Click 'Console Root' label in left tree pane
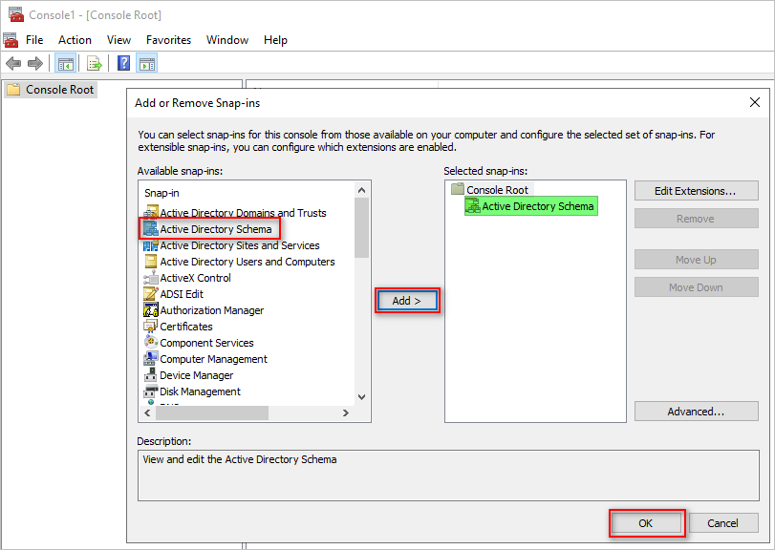The height and width of the screenshot is (550, 775). (x=60, y=90)
